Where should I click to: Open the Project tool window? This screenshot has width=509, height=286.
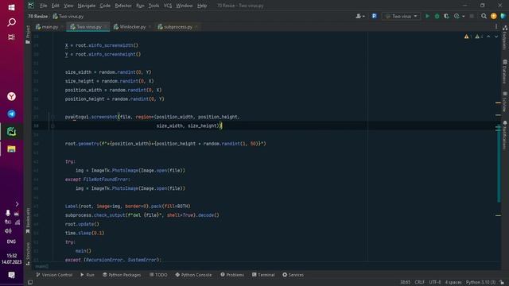28,34
